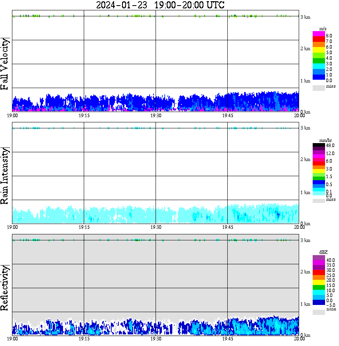Select the light green 1.5 mm/hr swatch
Image resolution: width=339 pixels, height=346 pixels.
point(319,175)
